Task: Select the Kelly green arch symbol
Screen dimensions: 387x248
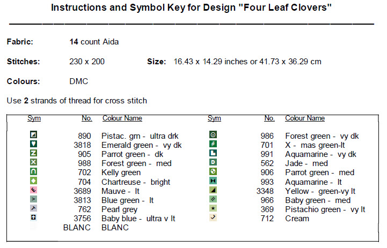Action: point(34,172)
